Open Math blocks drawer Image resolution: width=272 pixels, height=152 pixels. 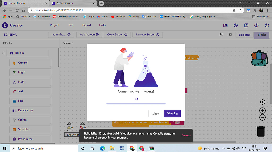tap(30, 82)
